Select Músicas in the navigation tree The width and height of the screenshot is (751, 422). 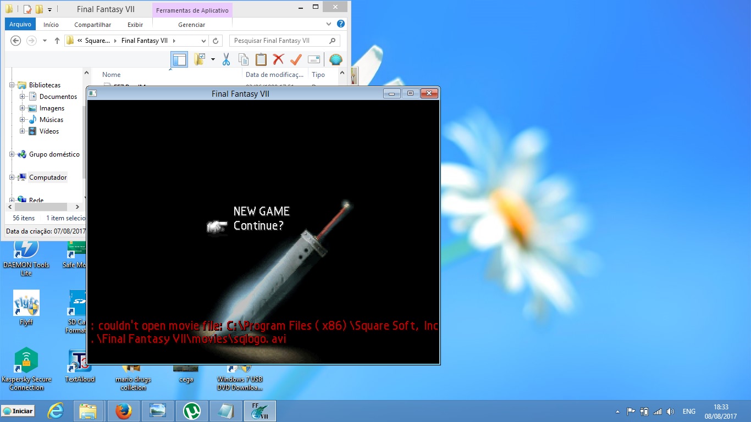point(51,120)
